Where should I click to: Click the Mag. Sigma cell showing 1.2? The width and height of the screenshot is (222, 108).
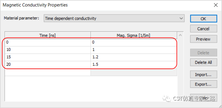tap(134, 57)
